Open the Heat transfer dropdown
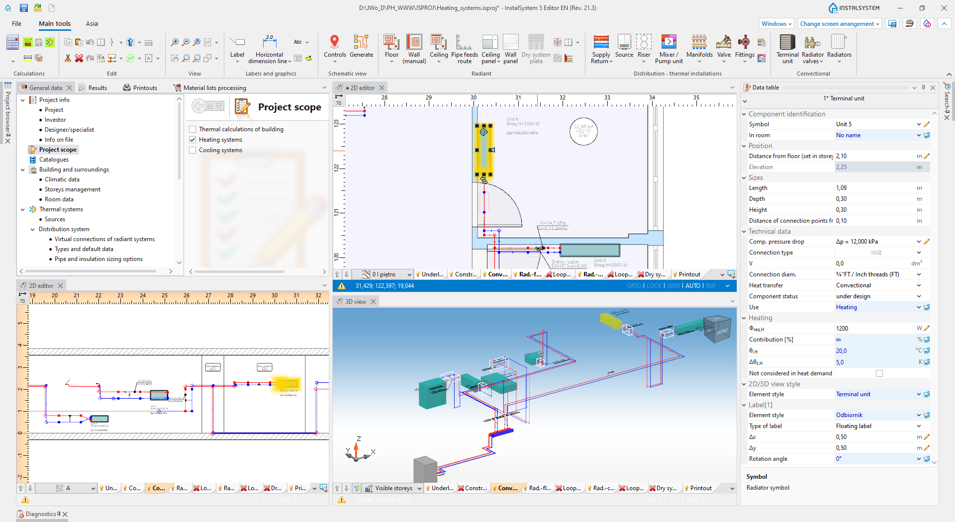The width and height of the screenshot is (955, 522). (918, 285)
